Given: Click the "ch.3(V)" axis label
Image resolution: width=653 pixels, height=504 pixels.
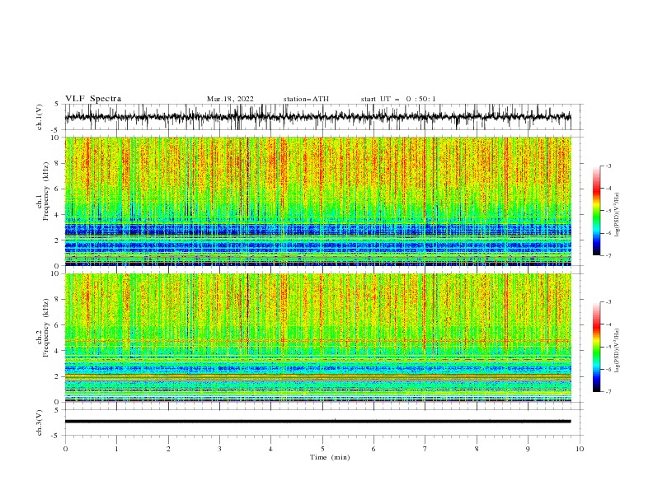Looking at the screenshot, I should coord(40,422).
